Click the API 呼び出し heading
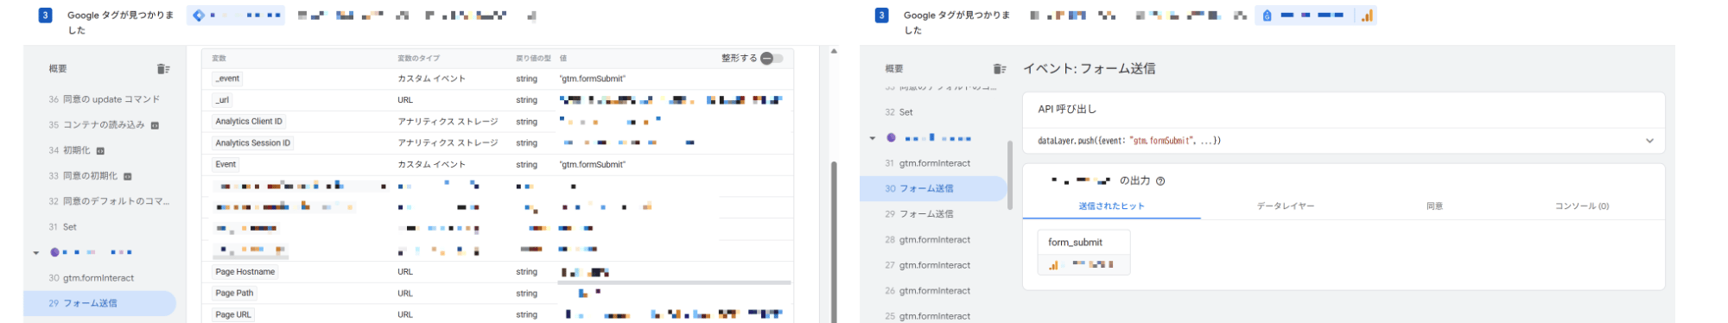1728x323 pixels. (x=1066, y=110)
